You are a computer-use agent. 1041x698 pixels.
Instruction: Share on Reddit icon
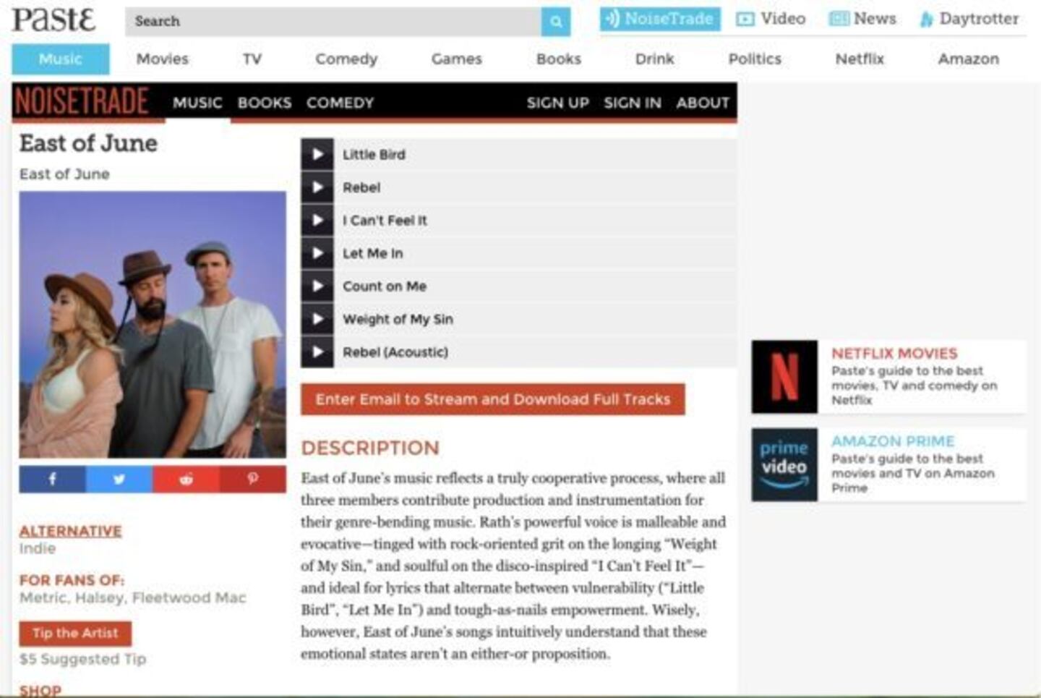pyautogui.click(x=186, y=479)
